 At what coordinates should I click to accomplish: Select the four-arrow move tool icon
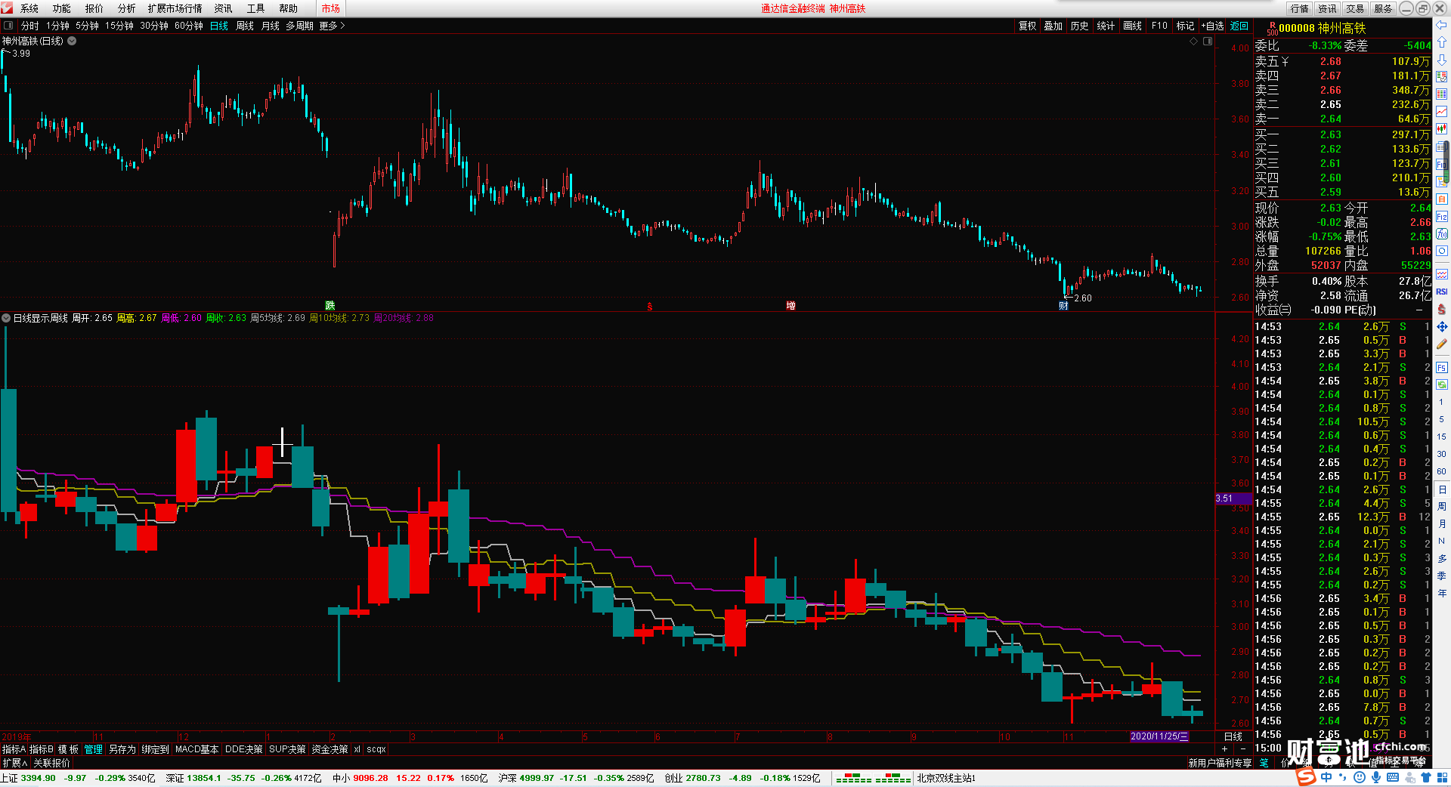tap(1442, 326)
